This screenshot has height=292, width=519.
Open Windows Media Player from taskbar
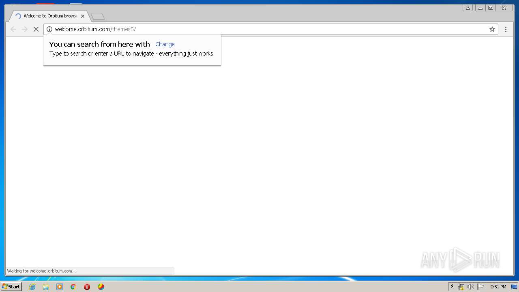coord(60,287)
